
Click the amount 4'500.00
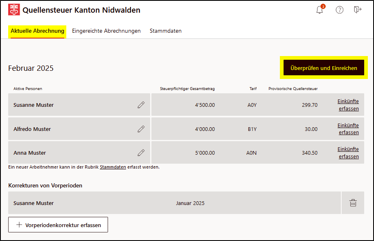click(205, 105)
